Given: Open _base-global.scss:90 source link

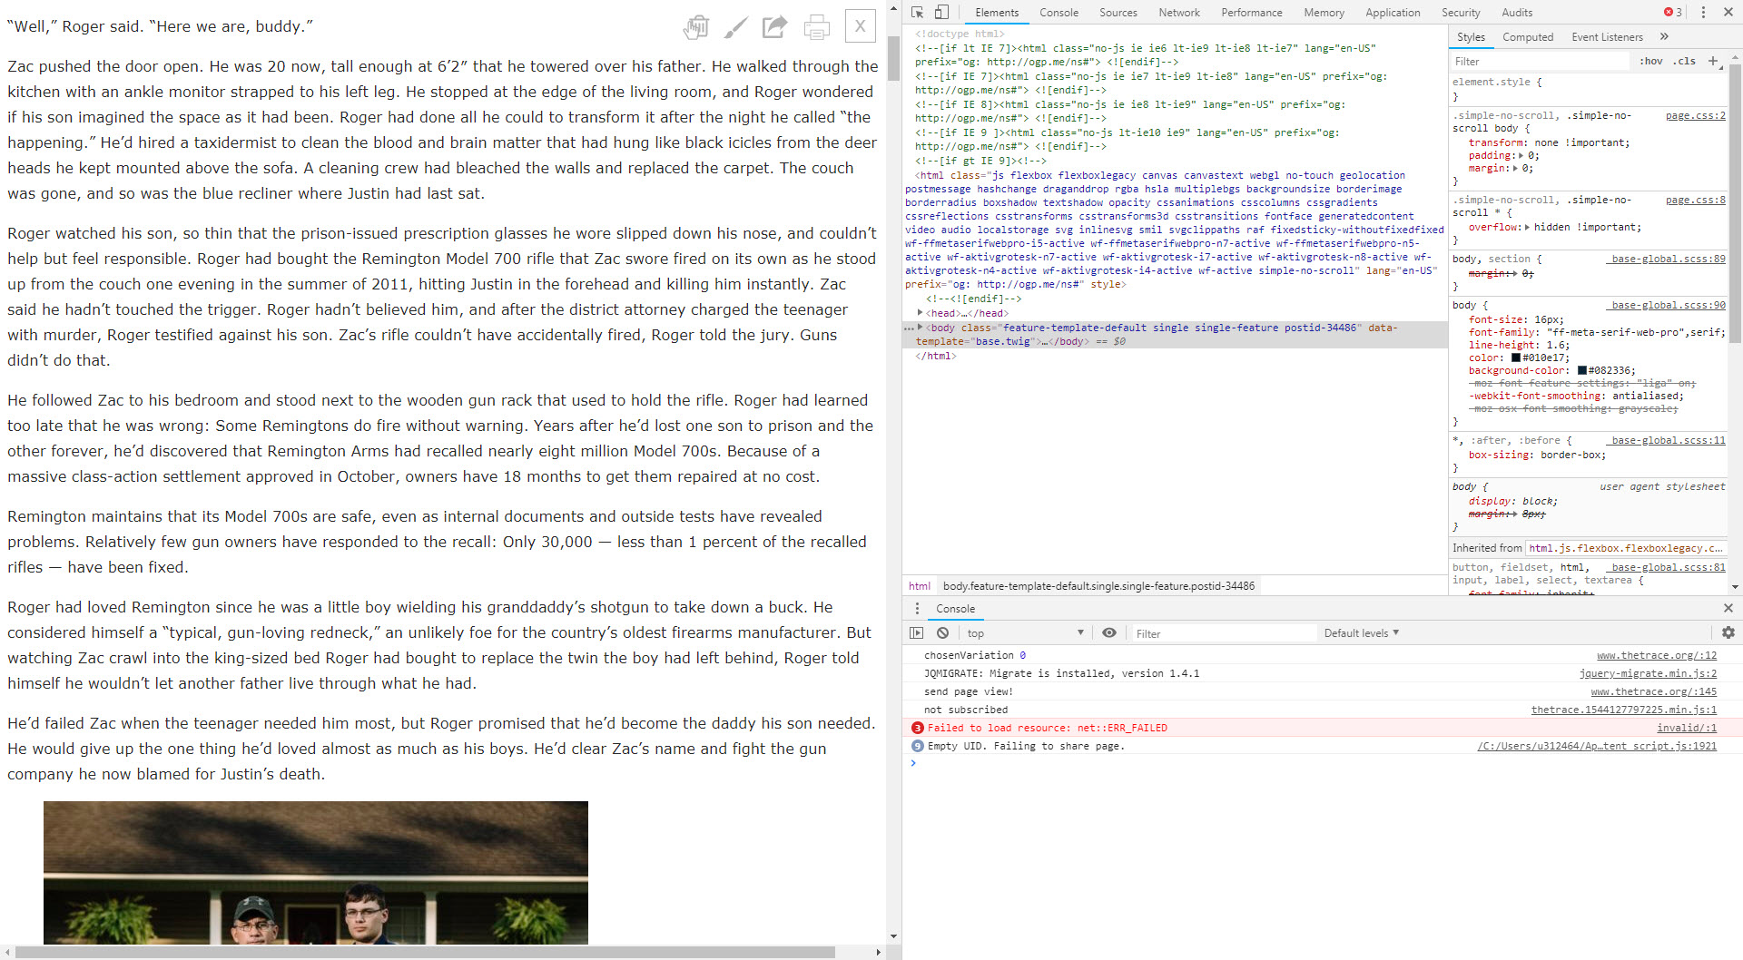Looking at the screenshot, I should point(1666,306).
